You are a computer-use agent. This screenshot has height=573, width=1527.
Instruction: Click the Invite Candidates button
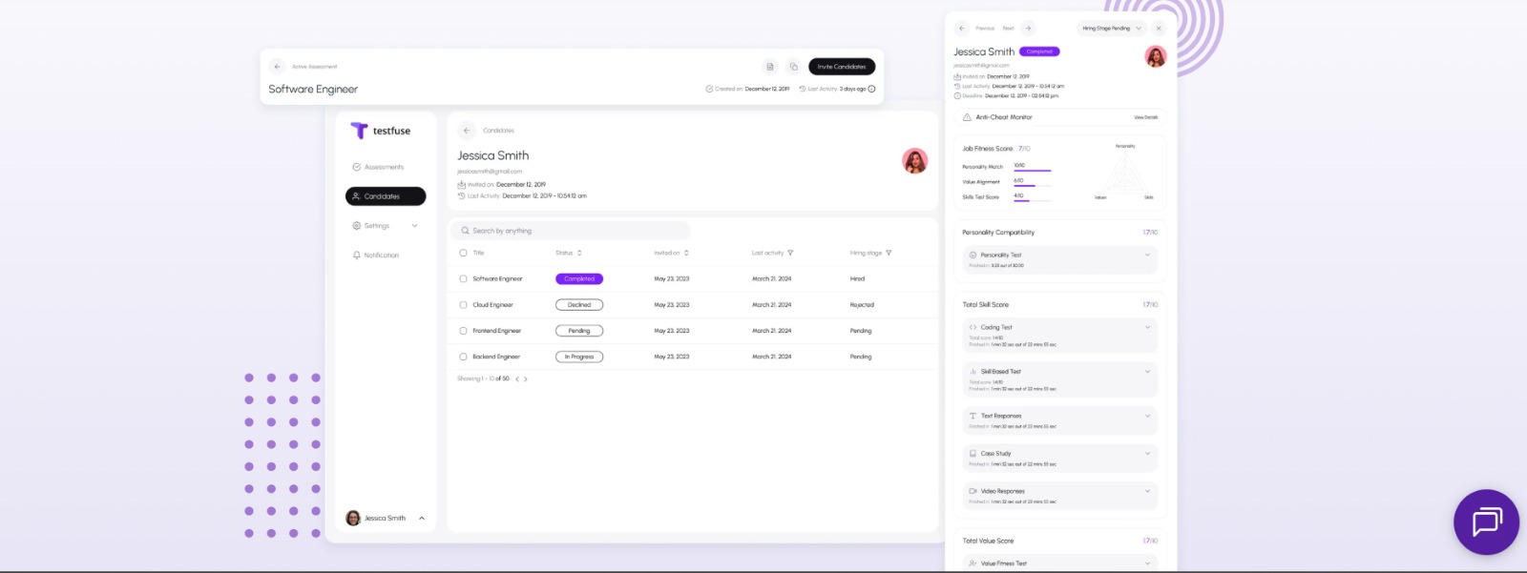pyautogui.click(x=842, y=67)
